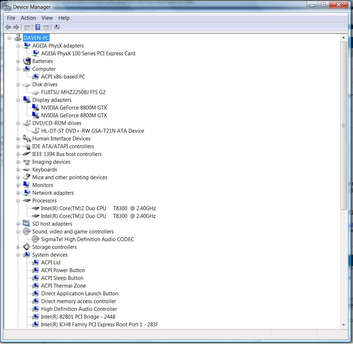Expand the Batteries node
The height and width of the screenshot is (352, 353).
click(18, 61)
